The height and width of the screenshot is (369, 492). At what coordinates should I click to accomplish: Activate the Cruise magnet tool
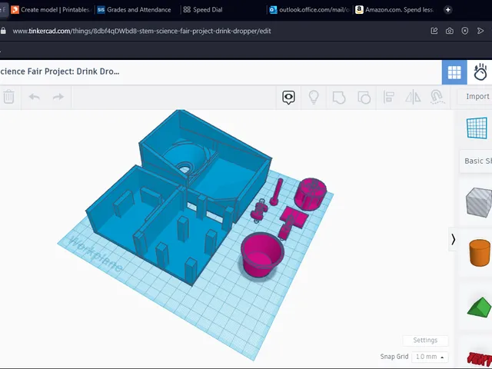(x=437, y=98)
